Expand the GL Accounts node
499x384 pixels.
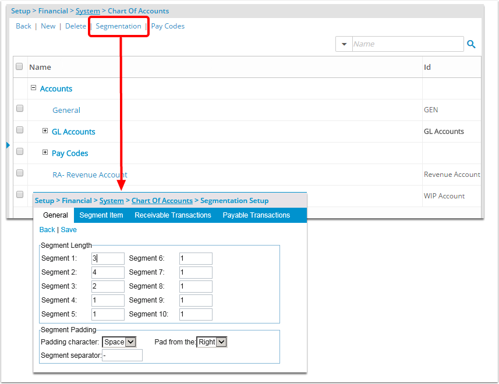coord(45,131)
